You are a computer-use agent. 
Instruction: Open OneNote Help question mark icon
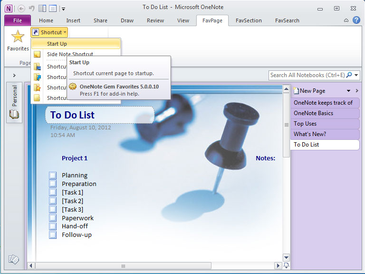(x=356, y=20)
